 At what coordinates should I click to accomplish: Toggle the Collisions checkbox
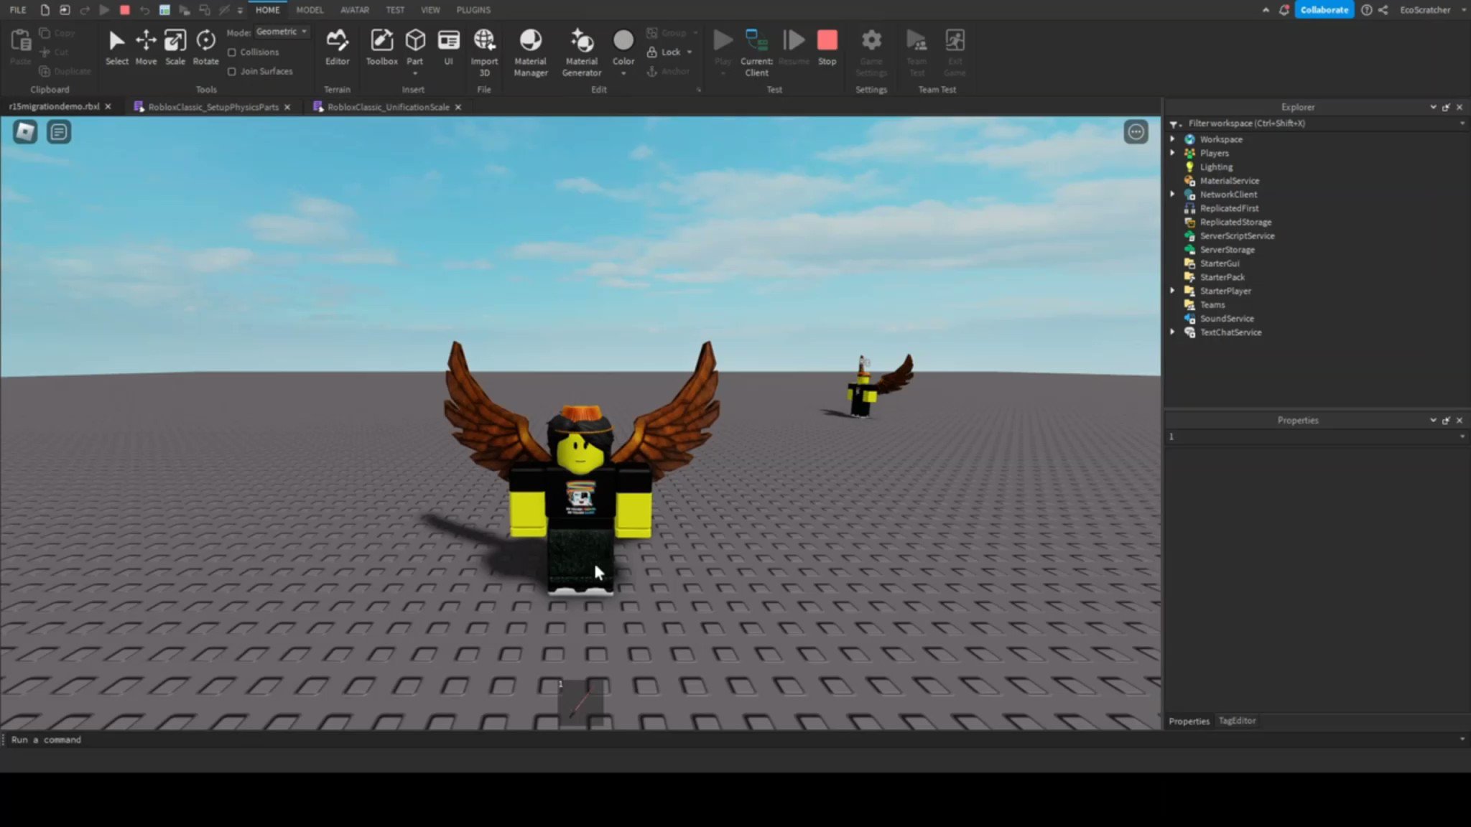tap(232, 52)
